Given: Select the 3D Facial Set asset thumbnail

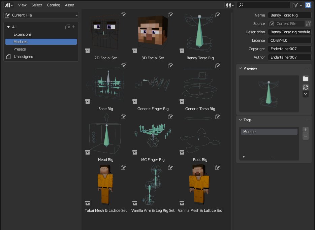Looking at the screenshot, I should pyautogui.click(x=153, y=33).
